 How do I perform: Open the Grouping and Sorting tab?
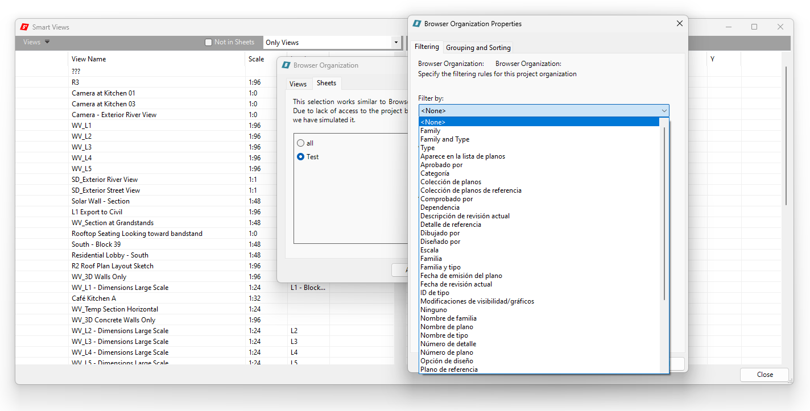point(478,48)
